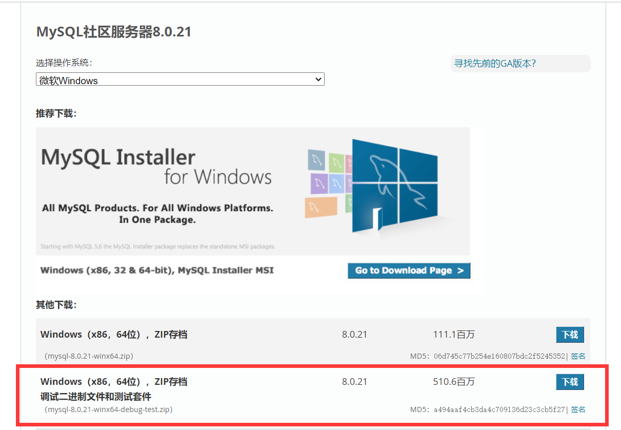Click the 8.0.21 version in the debug-test row
The image size is (621, 430).
[354, 382]
